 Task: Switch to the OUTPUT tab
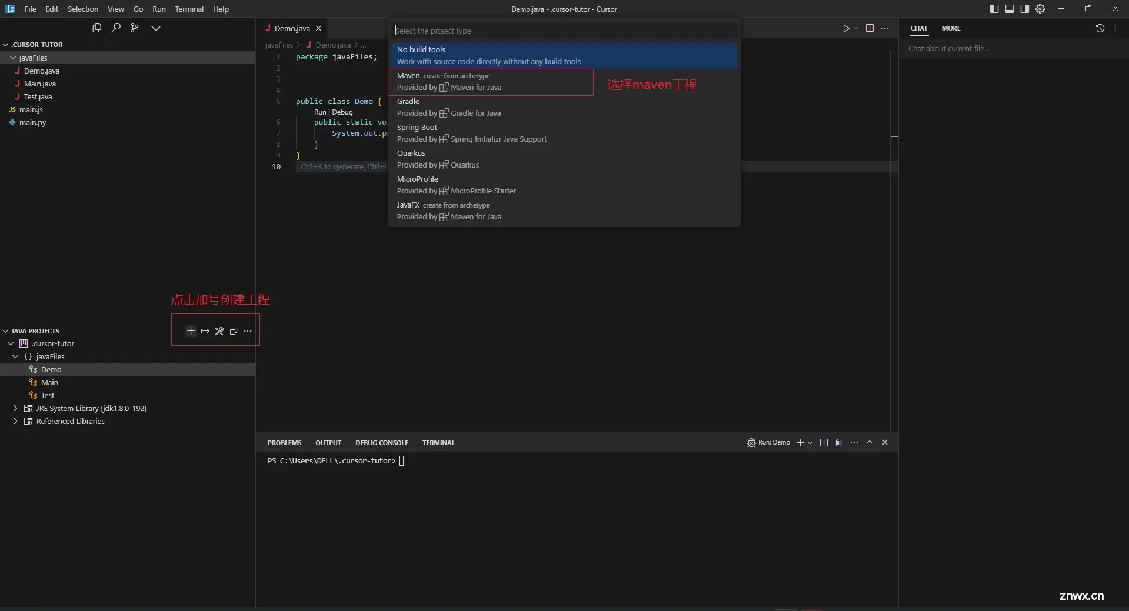pyautogui.click(x=328, y=443)
